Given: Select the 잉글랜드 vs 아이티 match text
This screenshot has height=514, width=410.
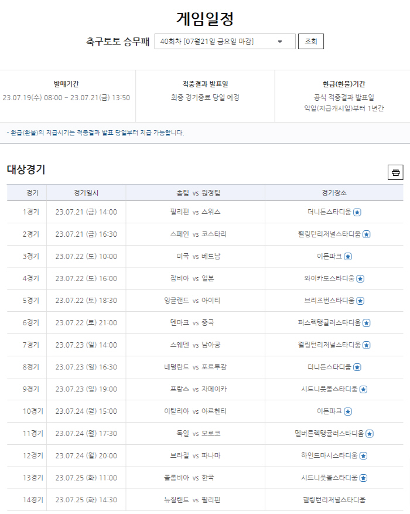Looking at the screenshot, I should [192, 301].
